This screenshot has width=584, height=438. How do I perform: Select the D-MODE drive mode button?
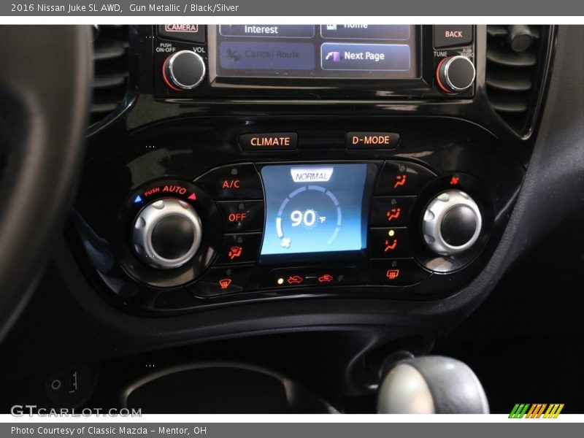[x=372, y=140]
